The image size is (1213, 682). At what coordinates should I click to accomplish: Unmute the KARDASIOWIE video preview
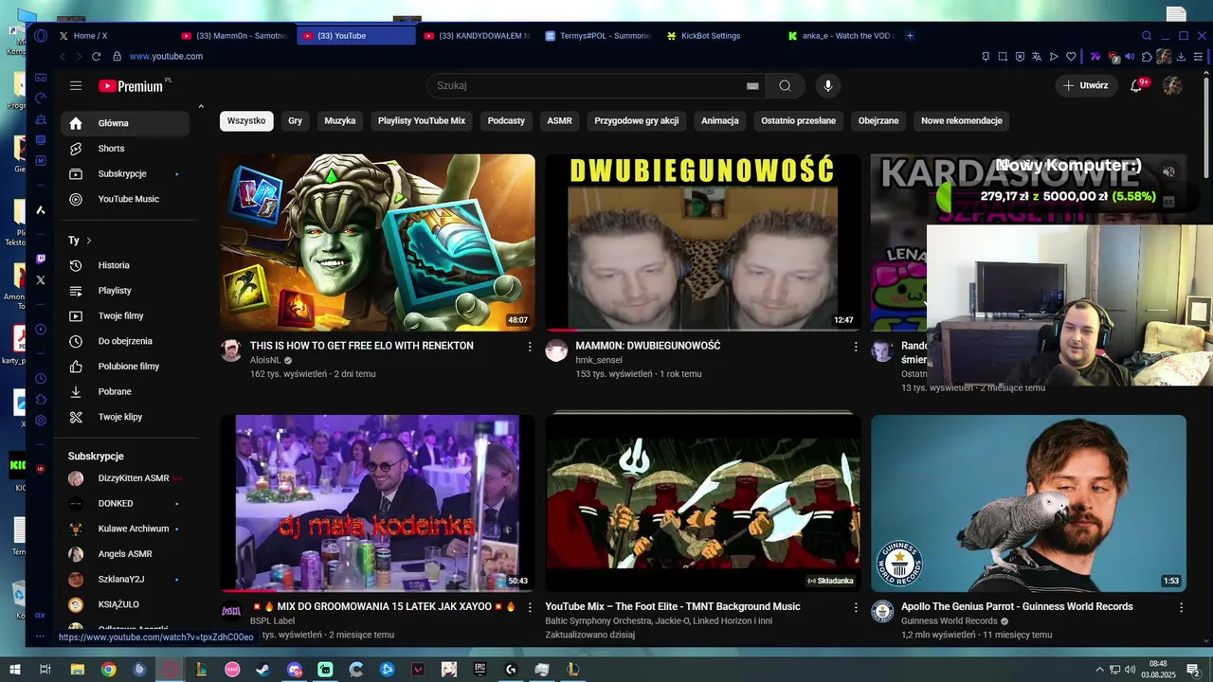coord(1168,171)
